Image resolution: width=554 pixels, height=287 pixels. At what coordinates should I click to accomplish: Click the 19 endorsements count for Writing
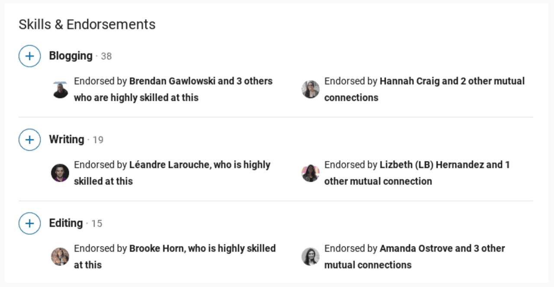coord(98,140)
